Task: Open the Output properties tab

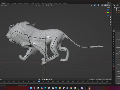Action: click(x=113, y=39)
